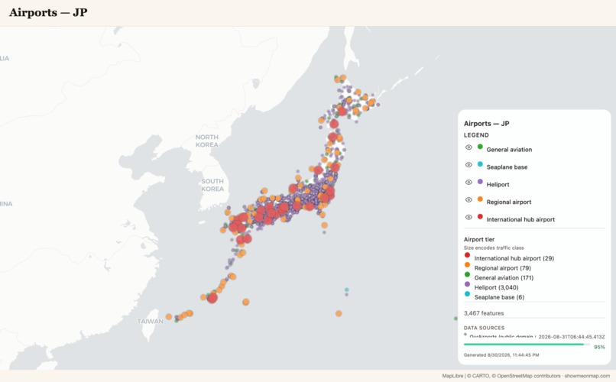This screenshot has height=382, width=616.
Task: Hide Regional airport layer via eye icon
Action: click(x=468, y=200)
